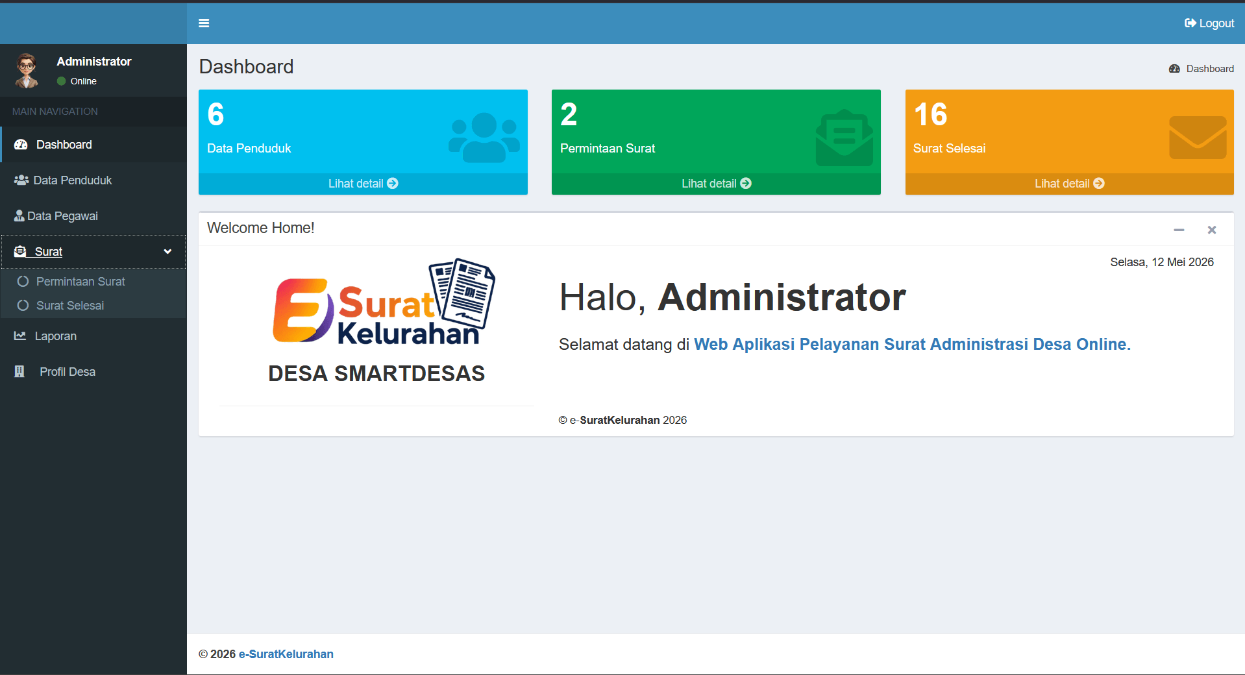Click the e-Surat Kelurahan logo image
The width and height of the screenshot is (1245, 675).
[x=384, y=301]
